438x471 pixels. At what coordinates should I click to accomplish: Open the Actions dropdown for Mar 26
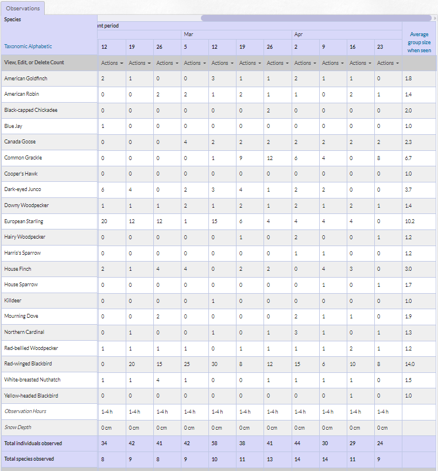[x=277, y=63]
